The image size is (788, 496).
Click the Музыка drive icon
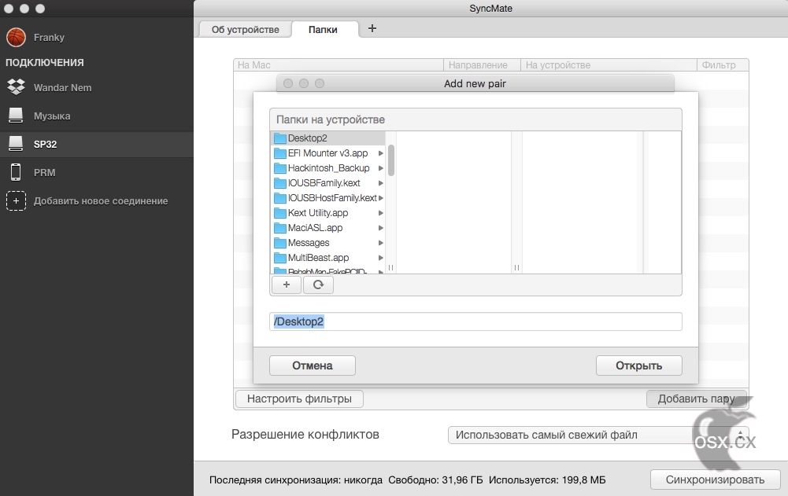click(x=16, y=116)
